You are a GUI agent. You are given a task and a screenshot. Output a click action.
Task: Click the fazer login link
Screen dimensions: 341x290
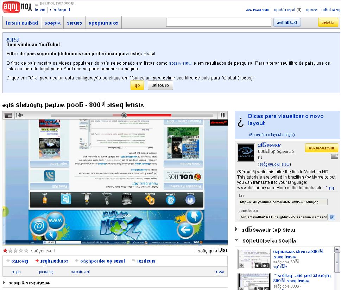(x=331, y=10)
